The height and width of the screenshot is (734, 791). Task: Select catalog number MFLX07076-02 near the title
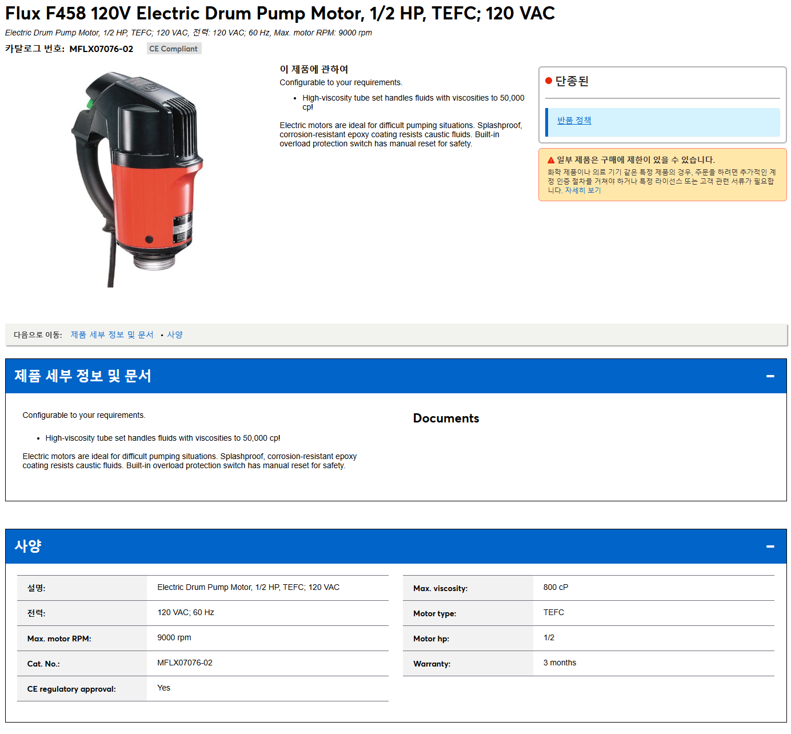click(x=101, y=49)
